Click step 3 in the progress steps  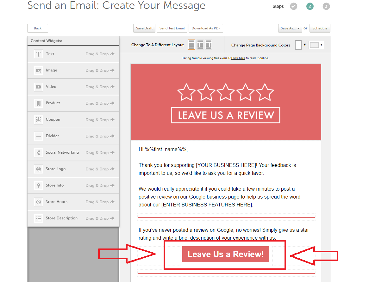click(326, 6)
